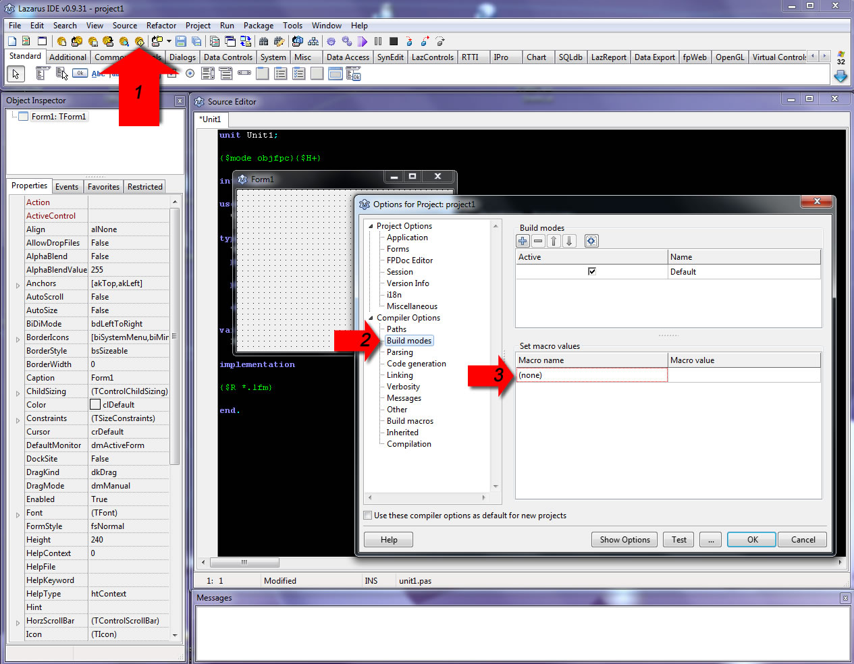Screen dimensions: 854x664
Task: Move build mode up arrow icon
Action: pos(554,241)
